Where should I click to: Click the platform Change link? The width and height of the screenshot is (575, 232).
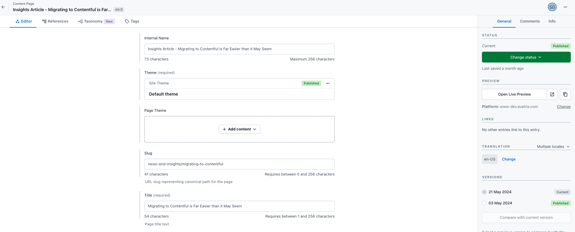[564, 107]
